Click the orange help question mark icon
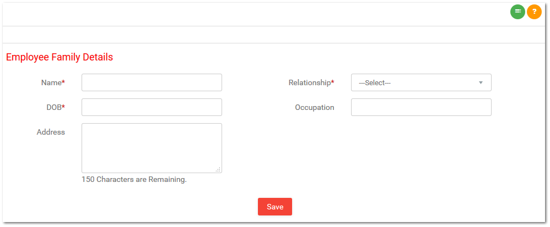This screenshot has width=550, height=227. click(534, 12)
